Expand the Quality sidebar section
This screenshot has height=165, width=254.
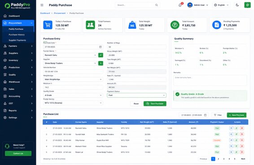pyautogui.click(x=18, y=74)
